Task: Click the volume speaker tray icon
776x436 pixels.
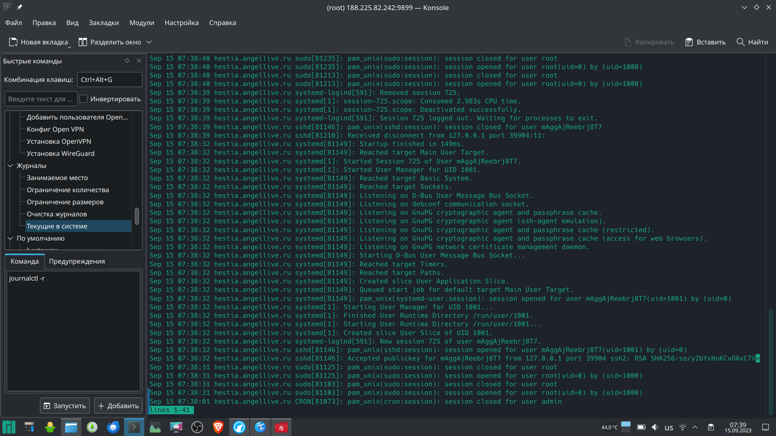Action: 655,427
